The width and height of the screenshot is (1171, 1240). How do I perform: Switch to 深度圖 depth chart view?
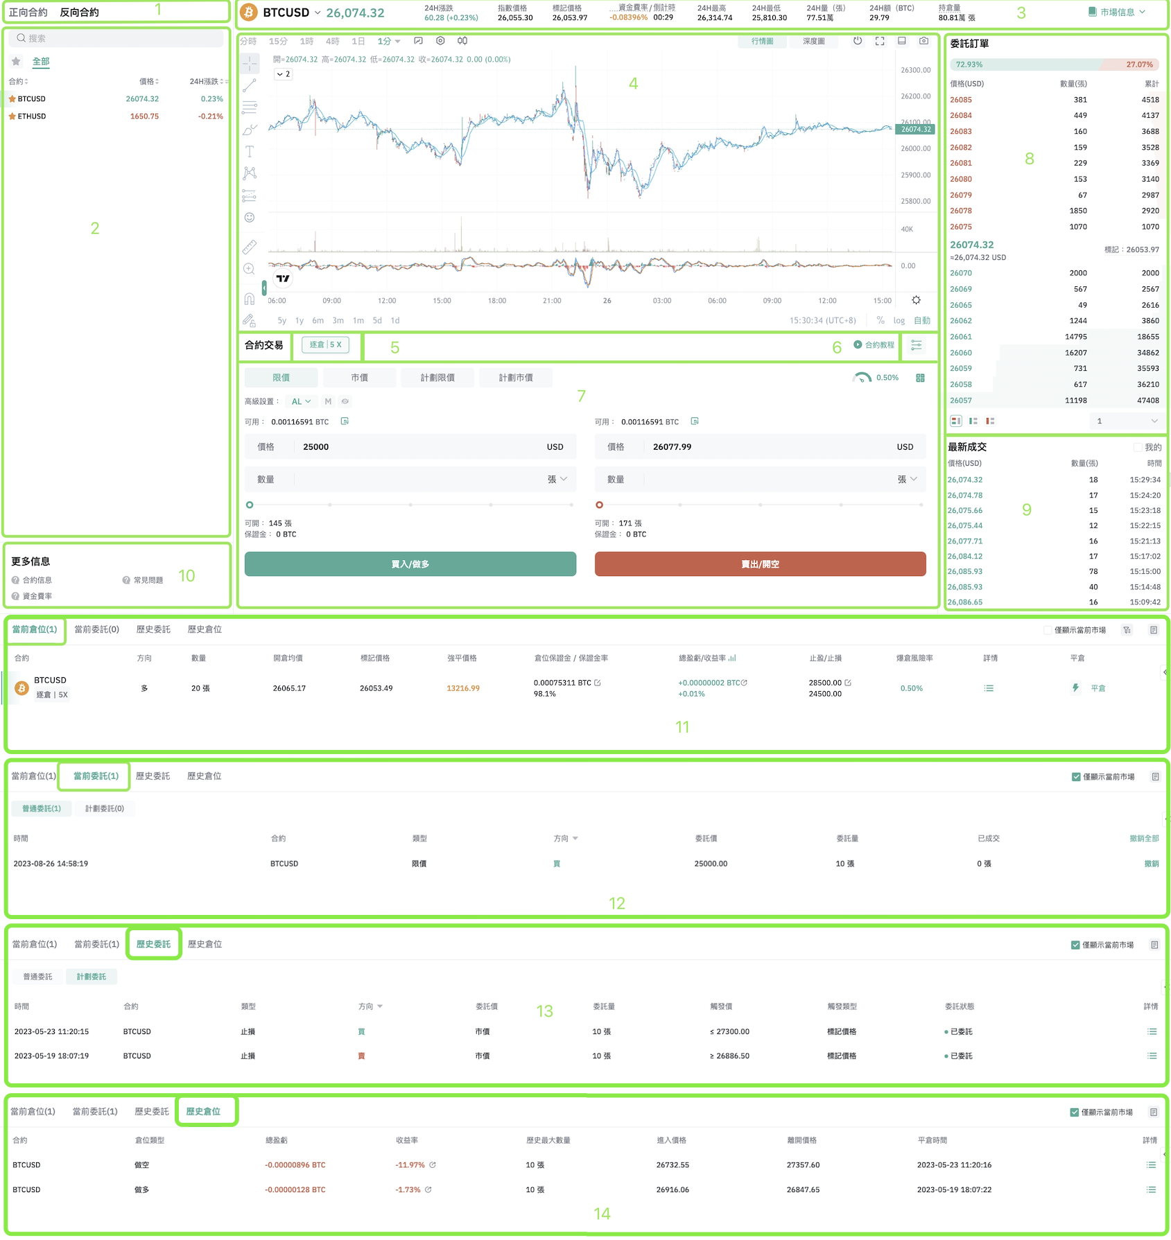click(x=813, y=42)
